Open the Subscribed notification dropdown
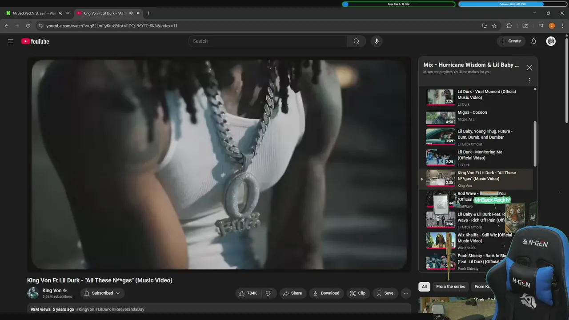Image resolution: width=569 pixels, height=320 pixels. coord(102,293)
